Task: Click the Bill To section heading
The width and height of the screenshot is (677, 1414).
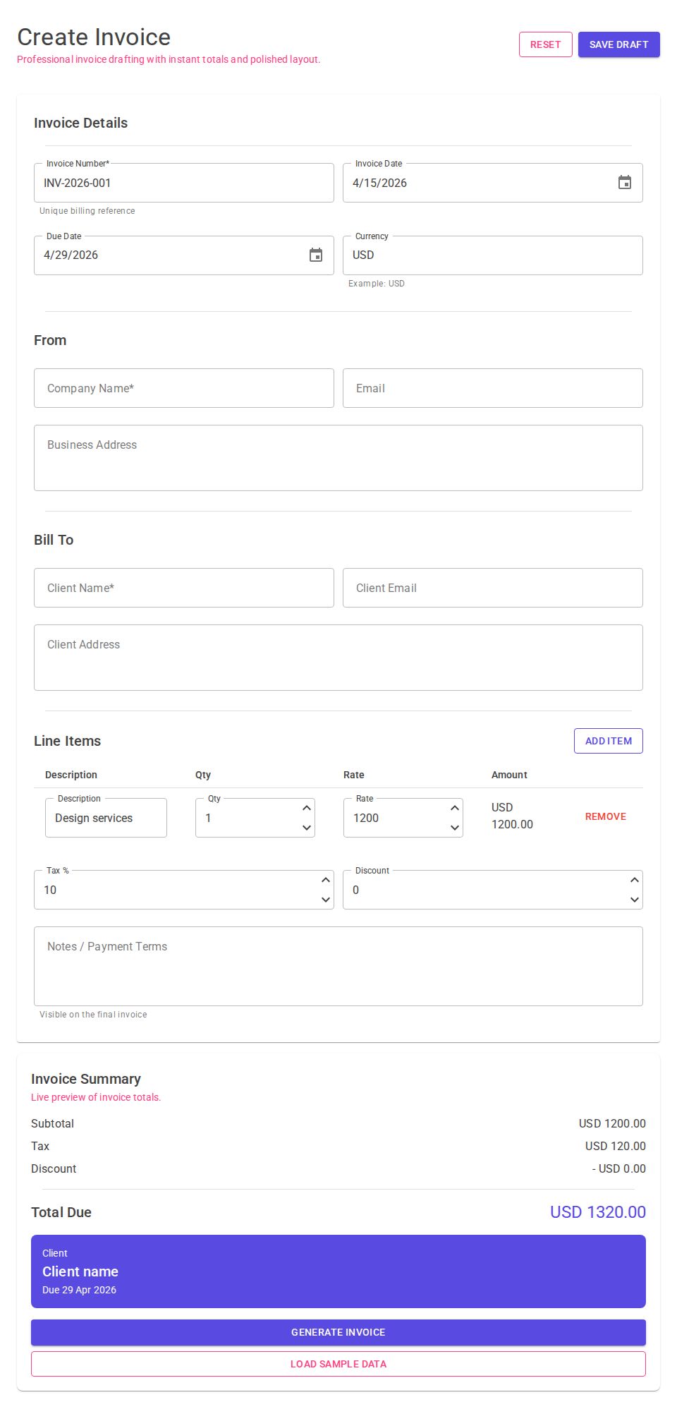Action: tap(54, 540)
